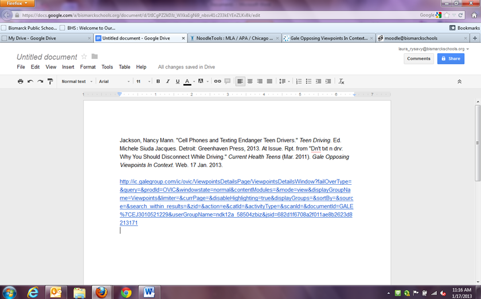Open the Insert menu
This screenshot has width=481, height=299.
coord(68,67)
